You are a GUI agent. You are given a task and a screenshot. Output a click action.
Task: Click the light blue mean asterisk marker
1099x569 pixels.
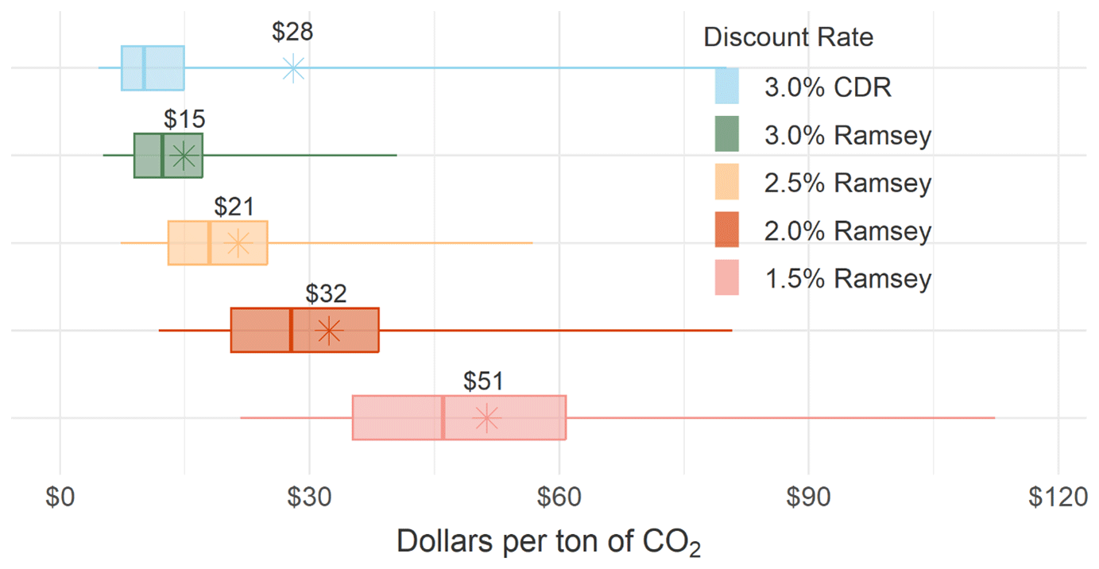[293, 69]
